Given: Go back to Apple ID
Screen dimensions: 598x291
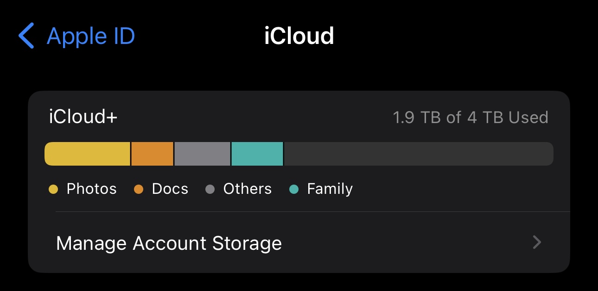Looking at the screenshot, I should [x=90, y=36].
